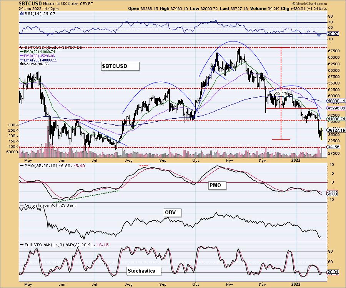Click the $BTCUSD annotation box on the chart

coord(120,66)
